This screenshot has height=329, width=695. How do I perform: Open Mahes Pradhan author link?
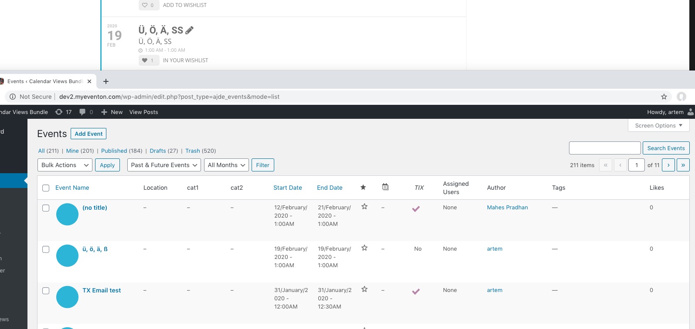[507, 208]
